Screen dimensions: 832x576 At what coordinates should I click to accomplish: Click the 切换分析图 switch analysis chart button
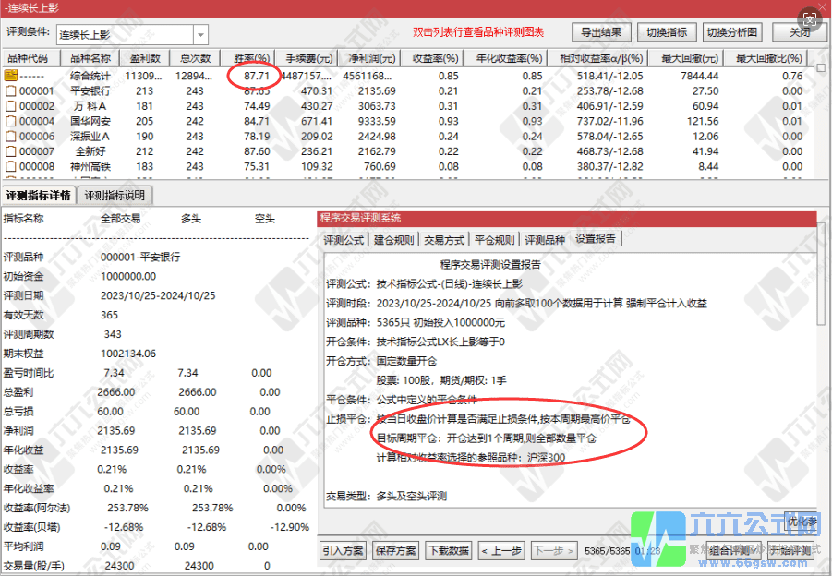pyautogui.click(x=730, y=30)
